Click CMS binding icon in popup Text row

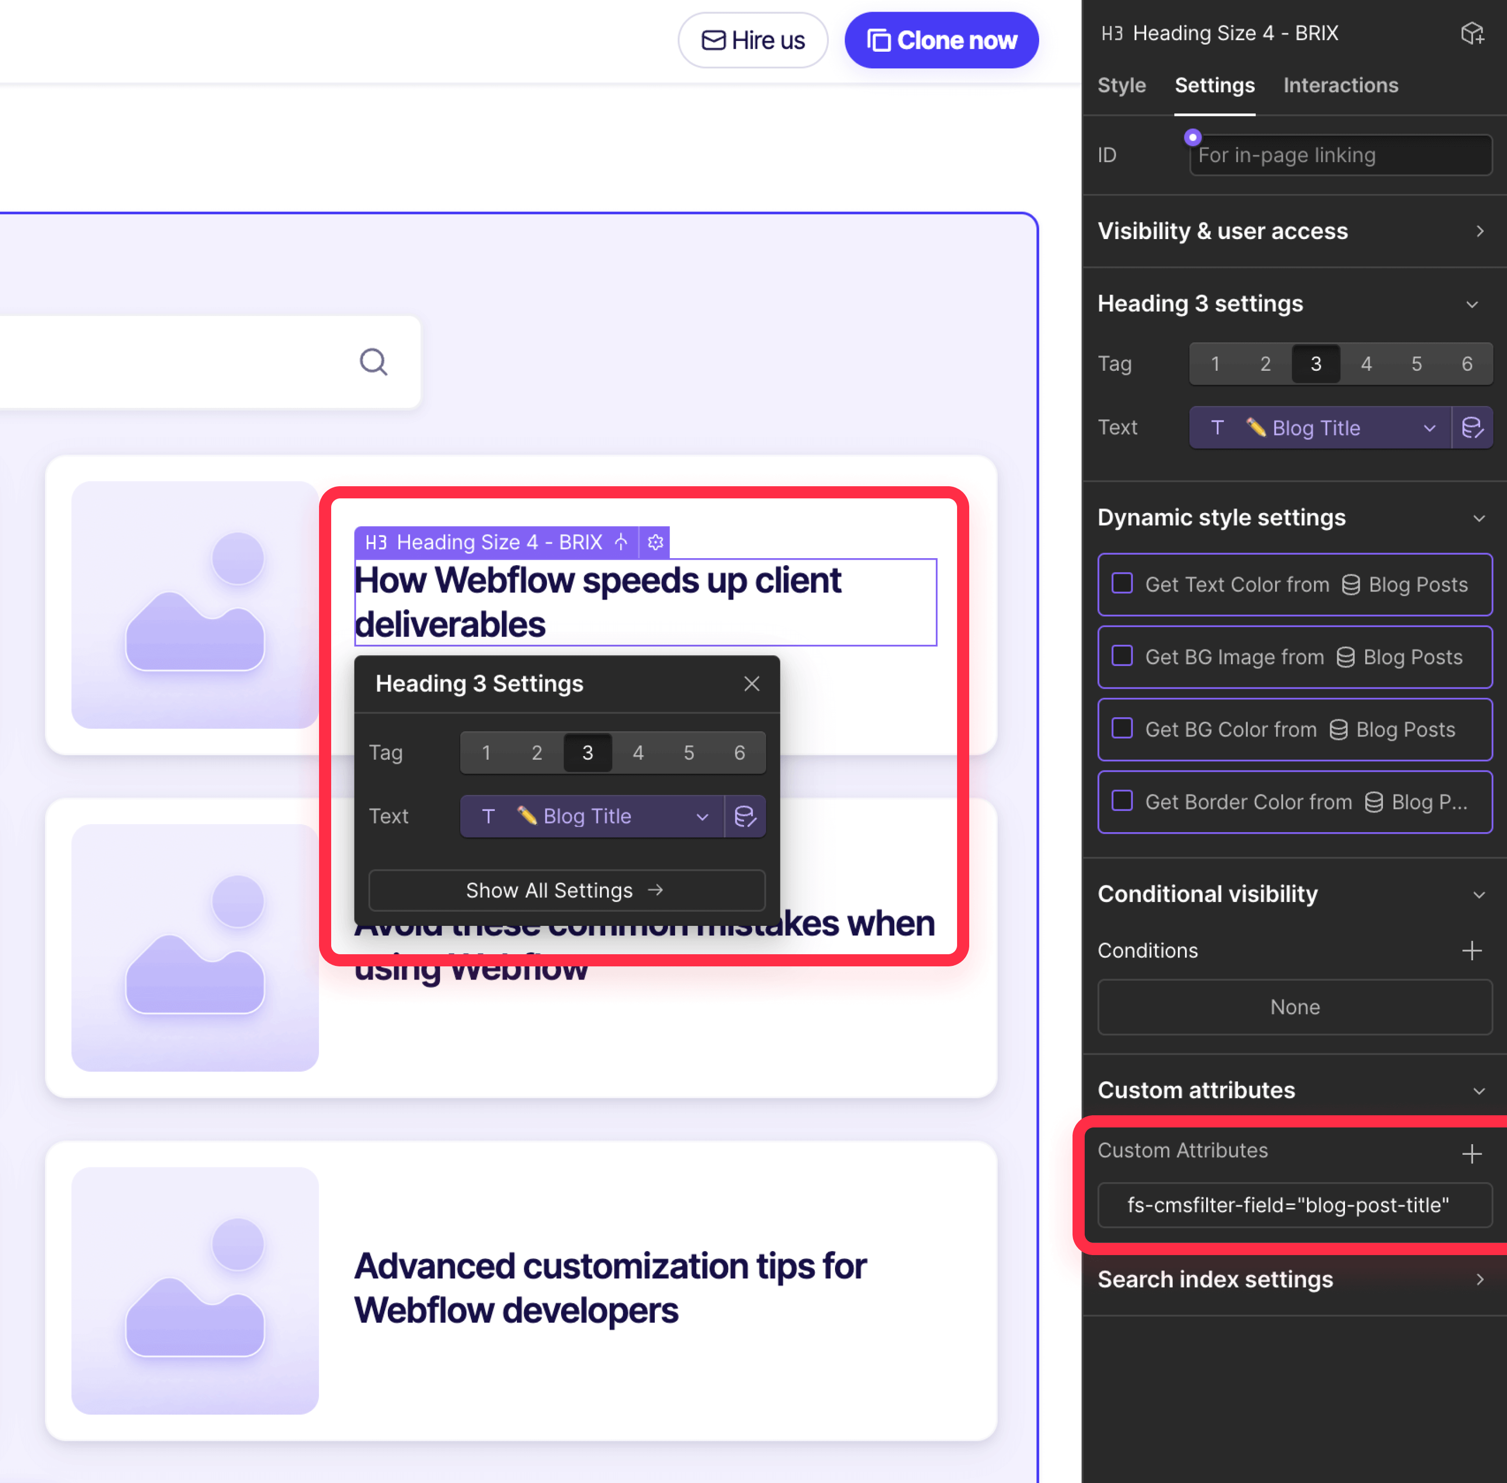point(745,816)
